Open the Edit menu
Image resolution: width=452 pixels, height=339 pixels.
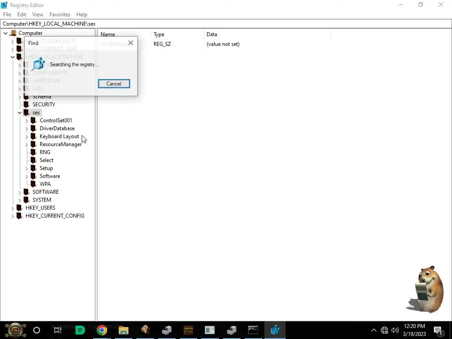(x=22, y=15)
